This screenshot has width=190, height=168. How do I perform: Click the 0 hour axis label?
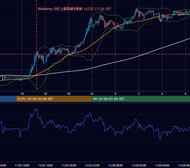point(115,94)
